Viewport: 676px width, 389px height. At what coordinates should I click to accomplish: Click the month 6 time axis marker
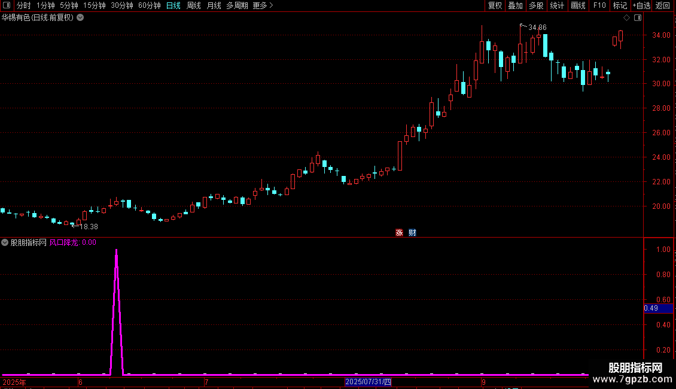pyautogui.click(x=80, y=382)
